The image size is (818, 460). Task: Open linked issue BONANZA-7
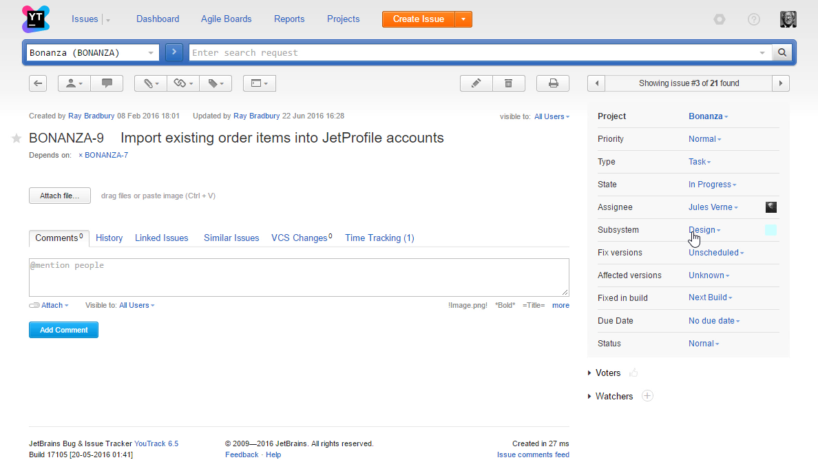coord(107,155)
